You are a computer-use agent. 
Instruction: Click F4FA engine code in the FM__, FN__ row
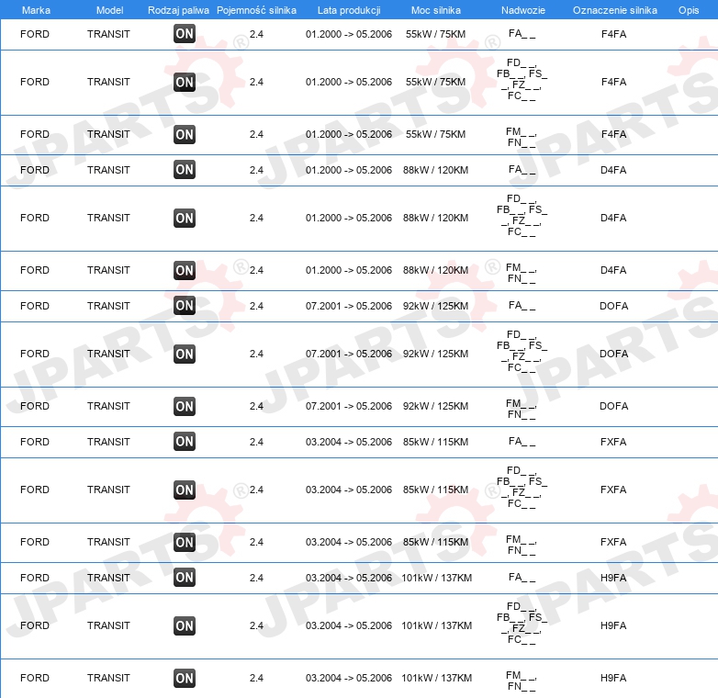[613, 134]
